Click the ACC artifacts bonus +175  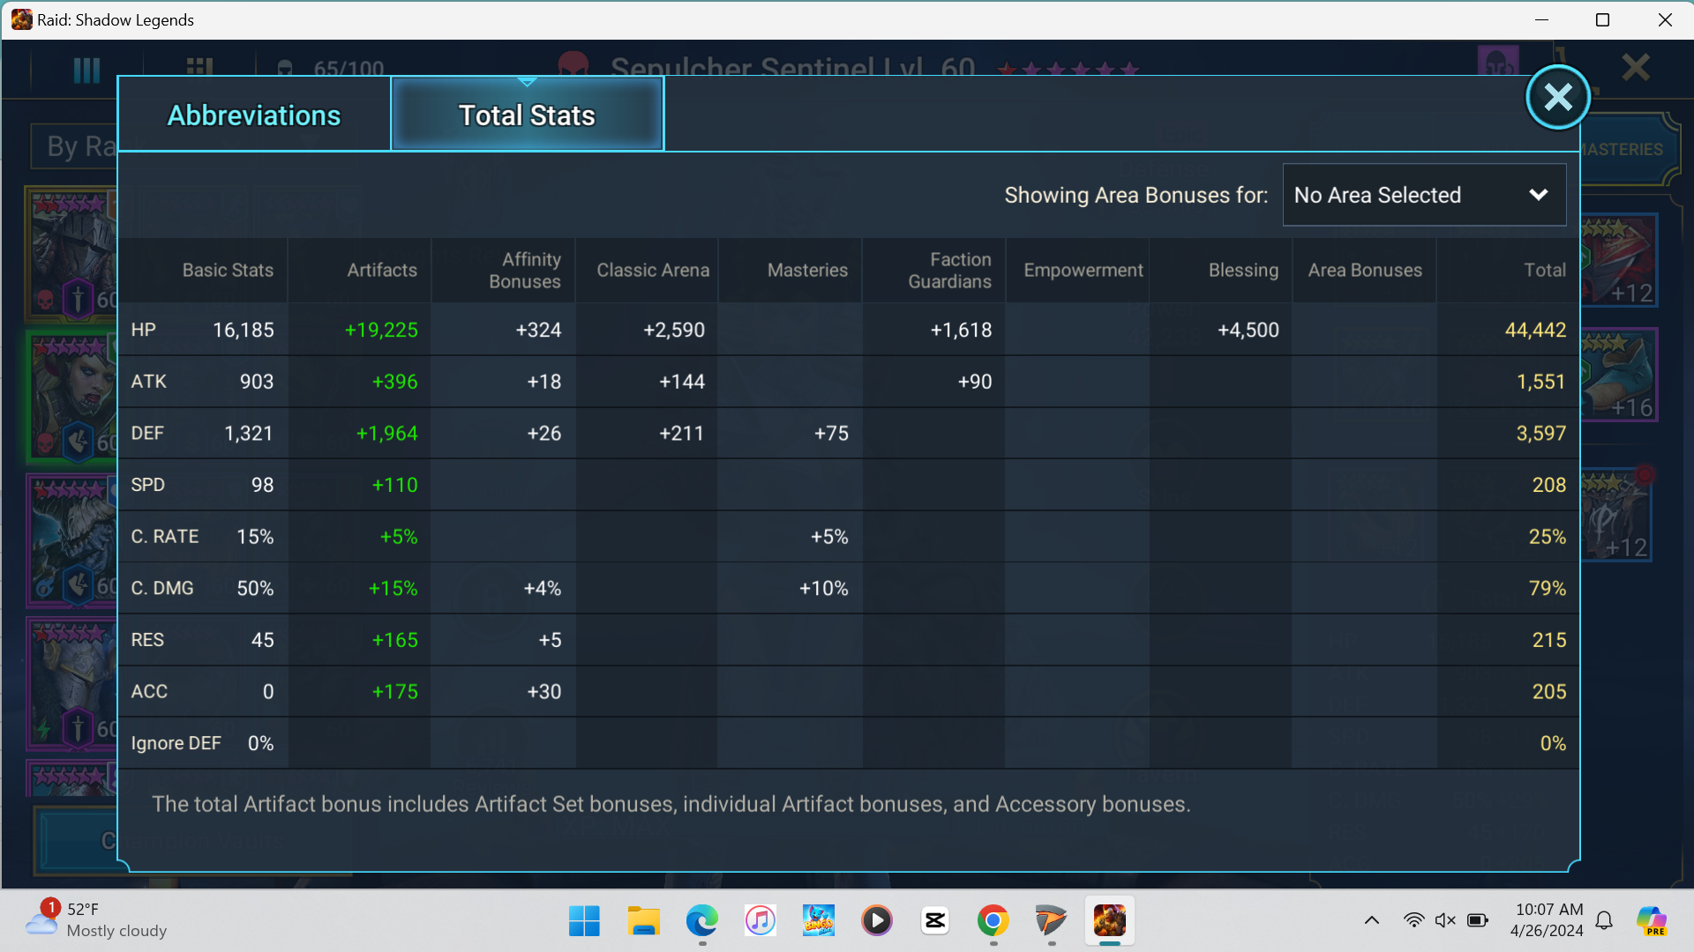pyautogui.click(x=394, y=692)
